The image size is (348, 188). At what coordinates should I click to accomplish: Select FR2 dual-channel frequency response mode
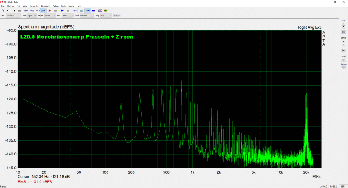pyautogui.click(x=32, y=10)
